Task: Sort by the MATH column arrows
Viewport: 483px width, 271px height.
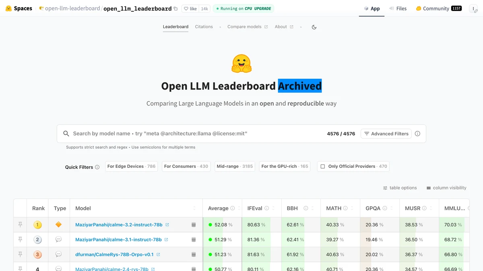Action: (352, 208)
